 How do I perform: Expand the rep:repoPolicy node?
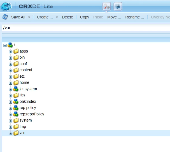tap(11, 115)
